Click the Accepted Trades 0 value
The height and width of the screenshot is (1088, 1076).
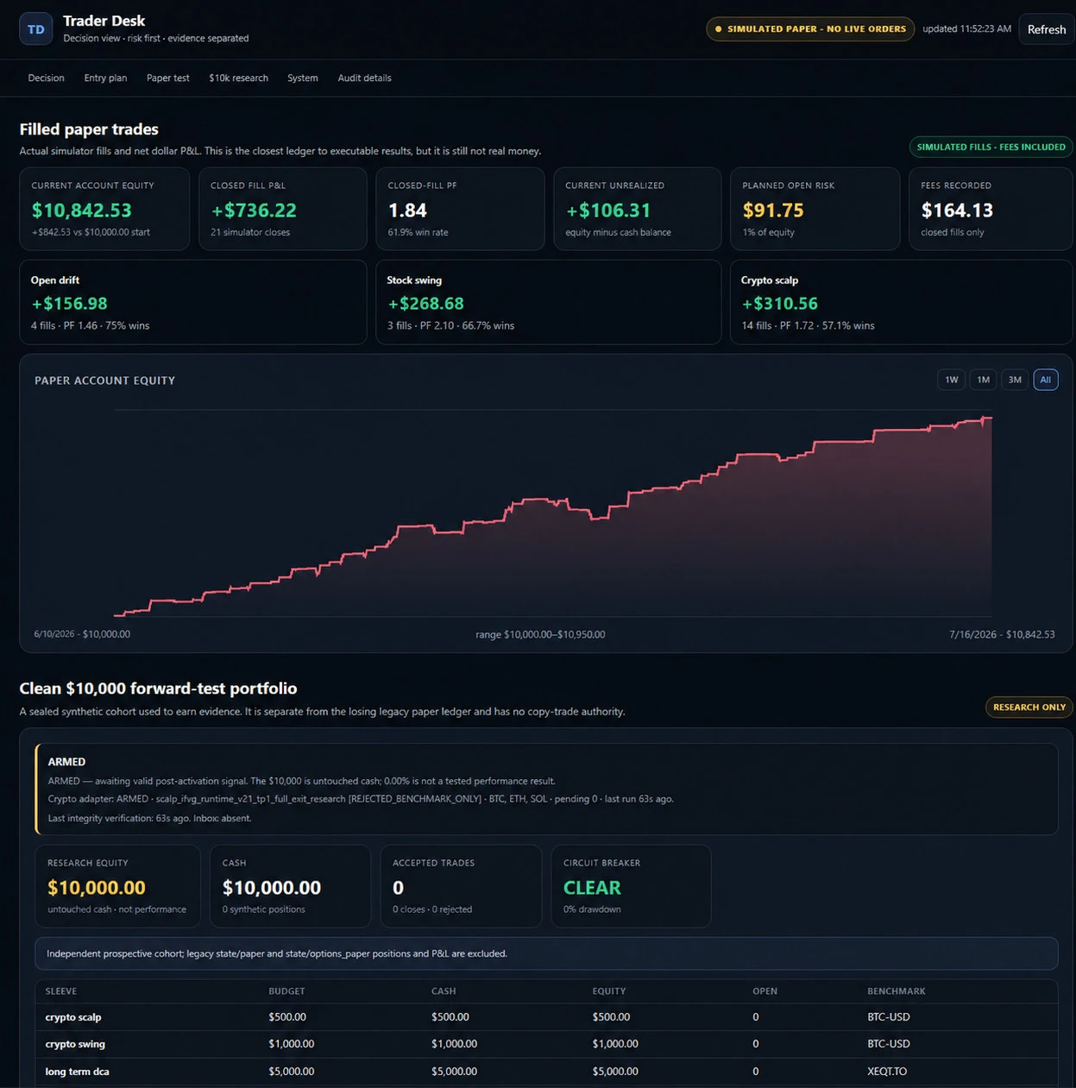tap(399, 887)
